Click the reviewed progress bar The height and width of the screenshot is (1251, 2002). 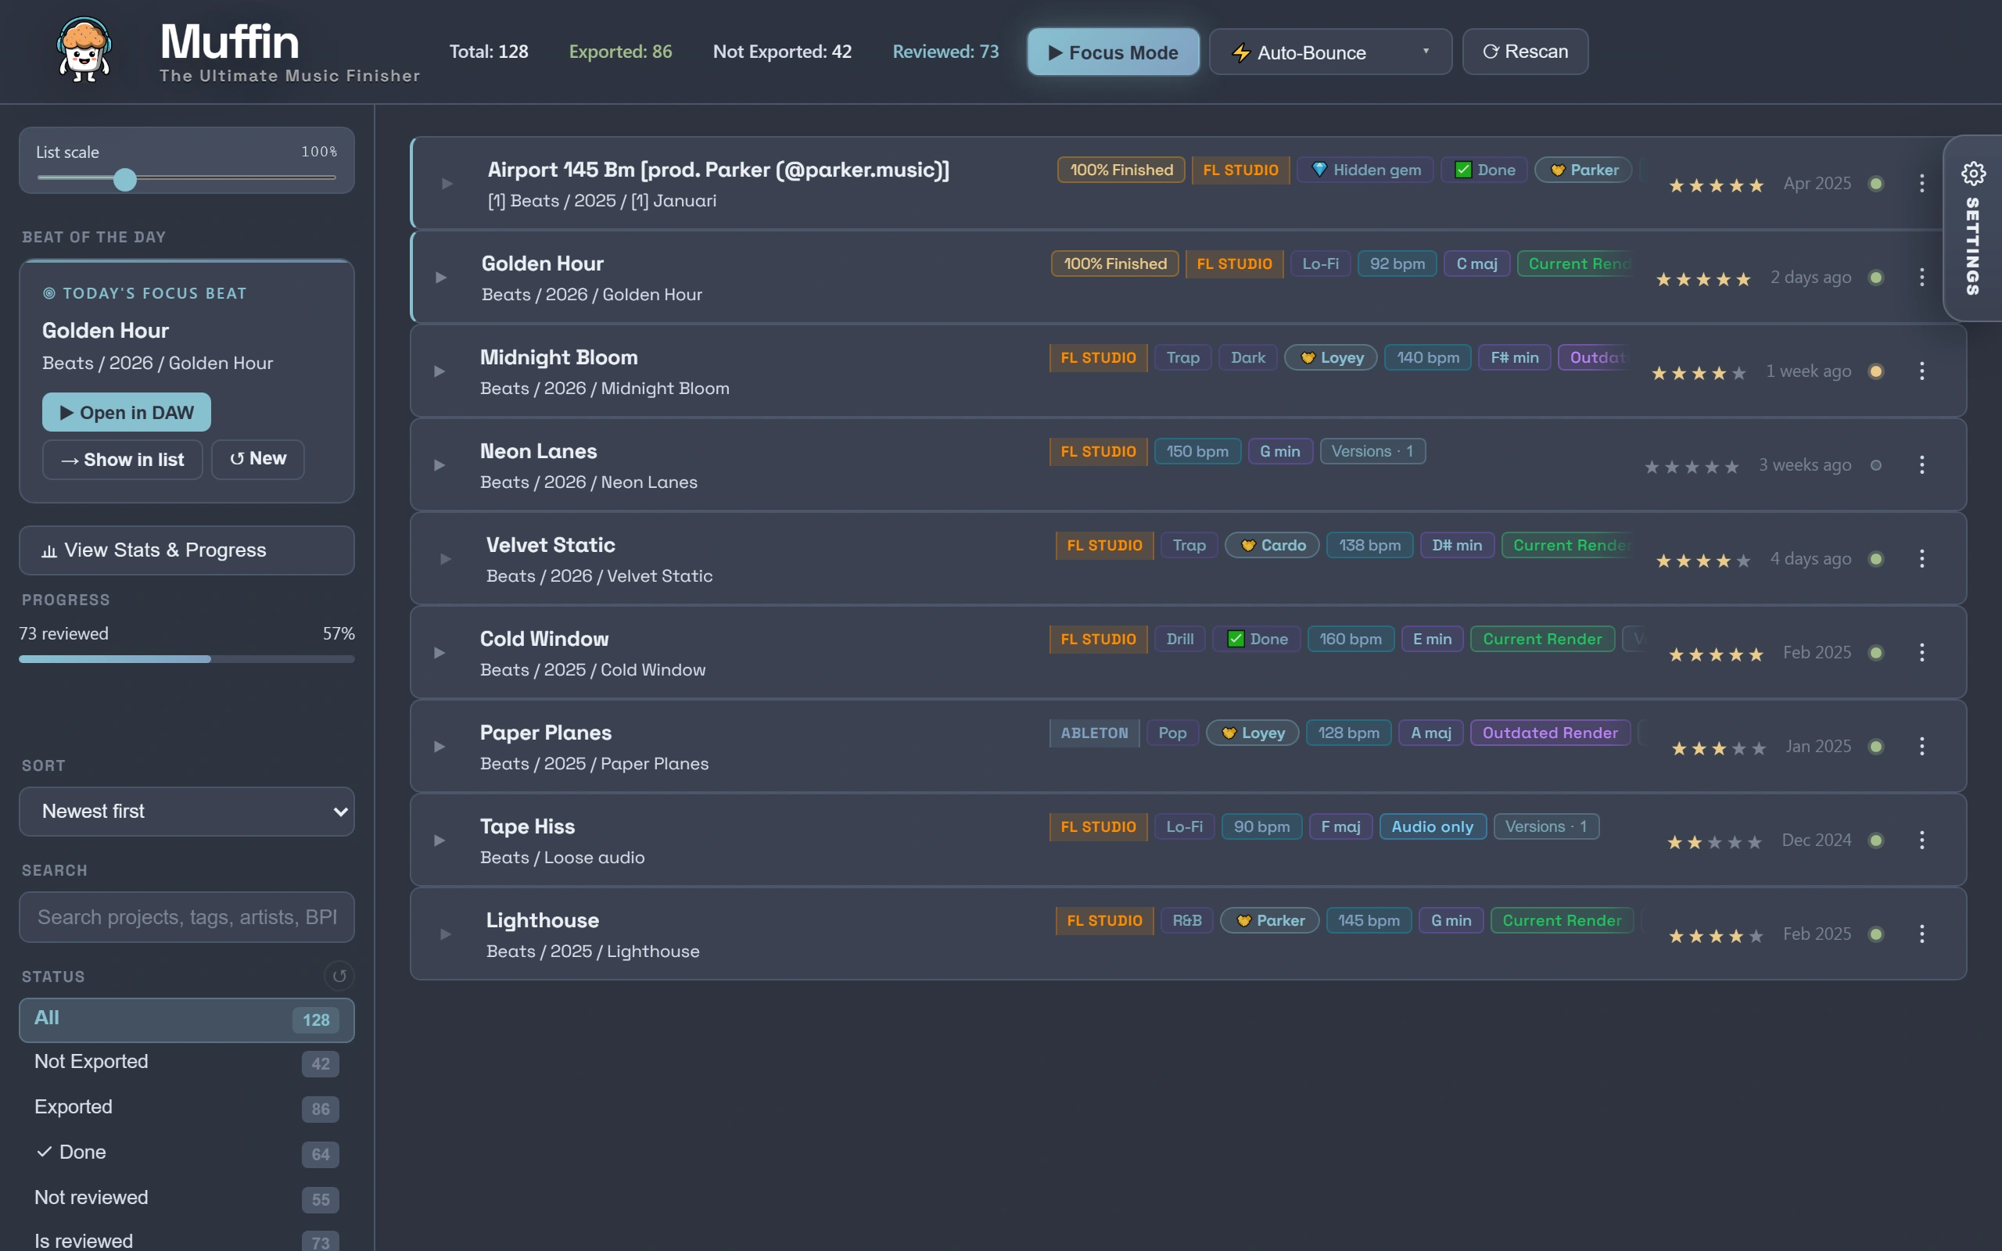tap(187, 659)
